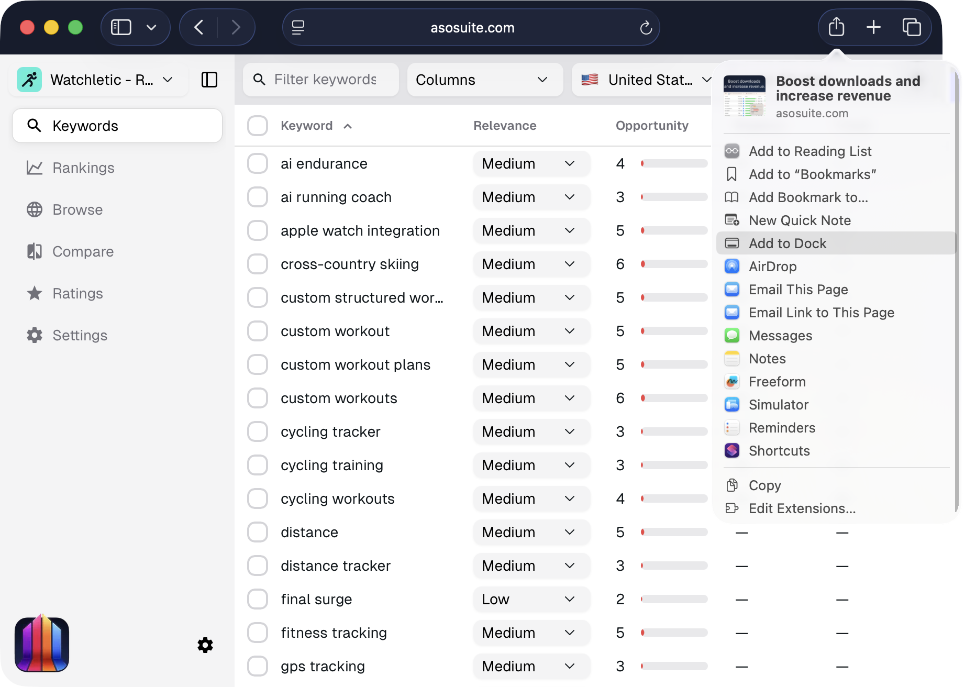The image size is (976, 687).
Task: Reload the page with the refresh icon
Action: [646, 28]
